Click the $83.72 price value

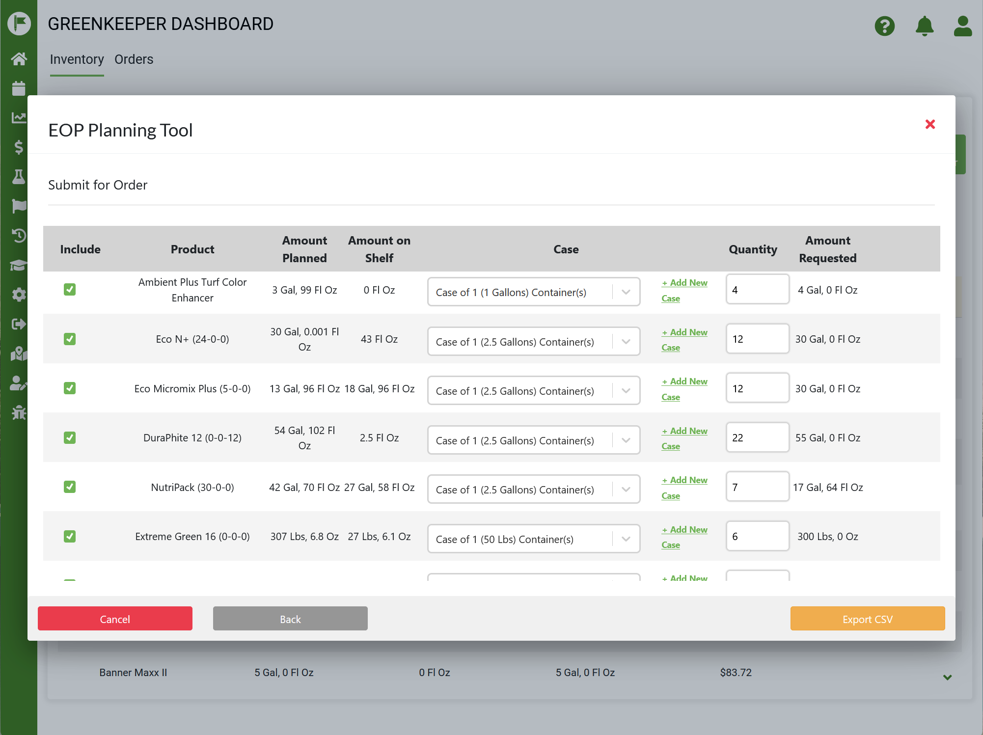tap(736, 673)
